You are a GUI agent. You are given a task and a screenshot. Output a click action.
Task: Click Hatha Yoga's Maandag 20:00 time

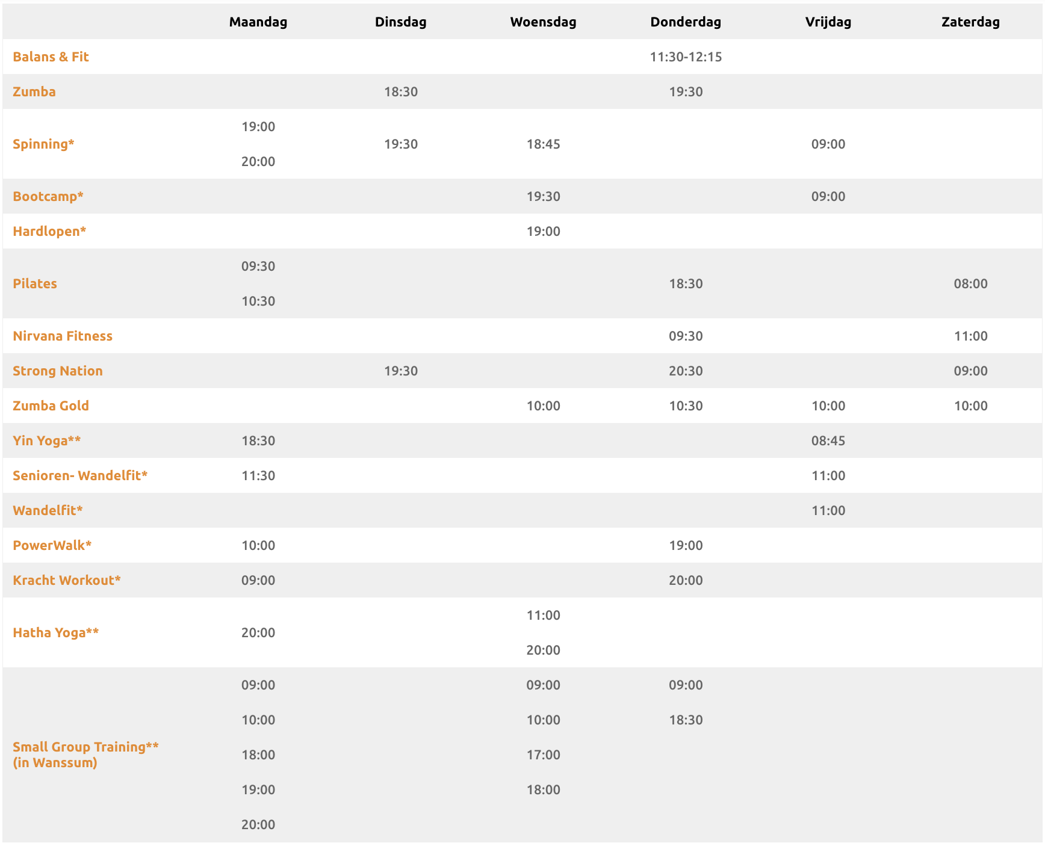258,633
